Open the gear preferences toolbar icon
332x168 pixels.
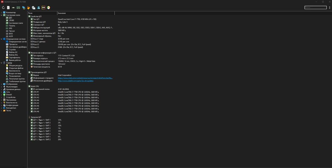tap(34, 8)
